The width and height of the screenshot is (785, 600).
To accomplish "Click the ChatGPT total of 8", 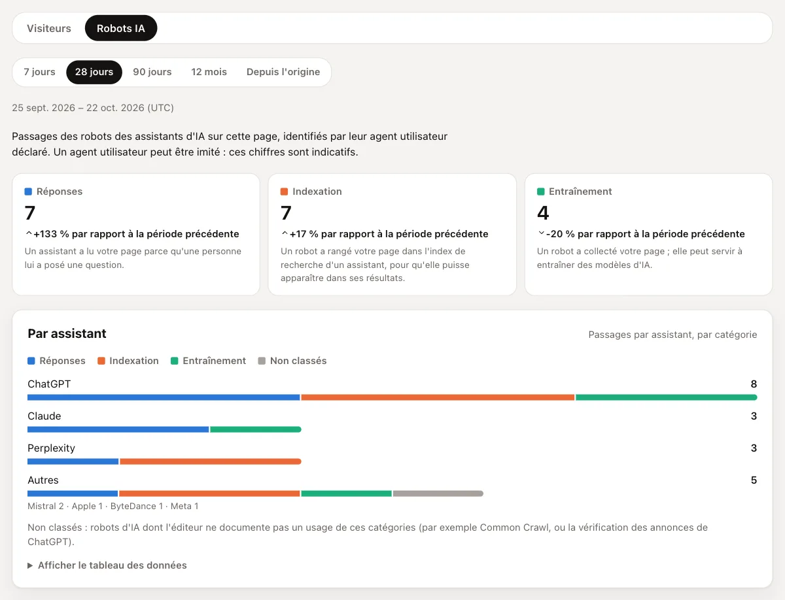I will click(x=754, y=384).
